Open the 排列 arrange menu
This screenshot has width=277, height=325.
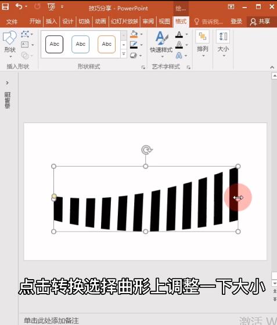pyautogui.click(x=202, y=44)
